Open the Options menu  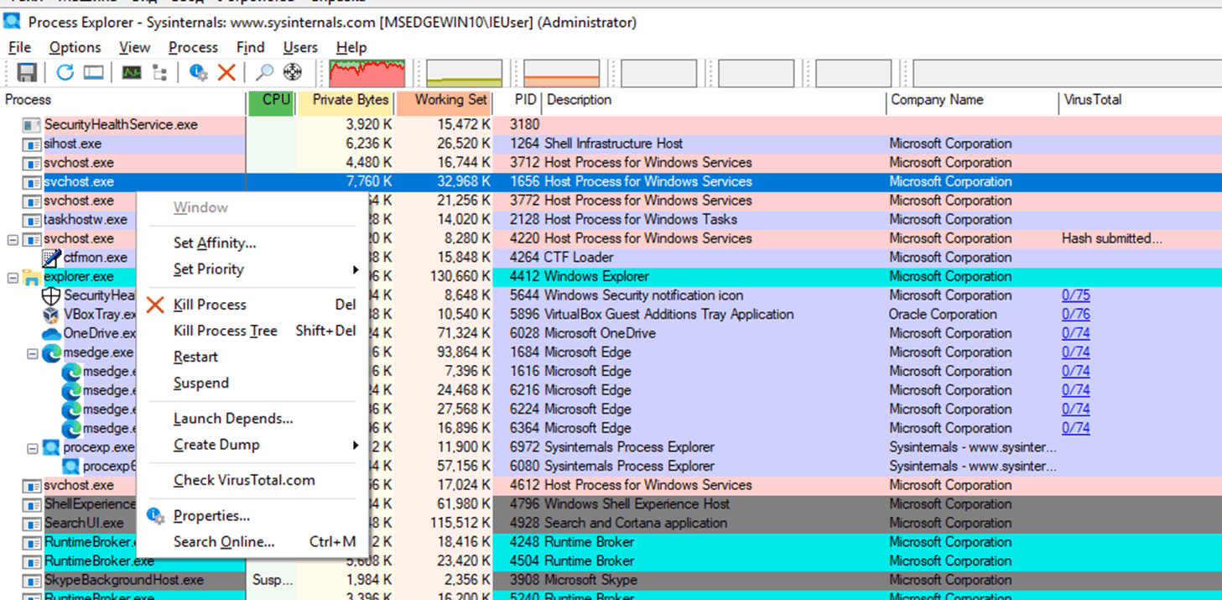75,48
